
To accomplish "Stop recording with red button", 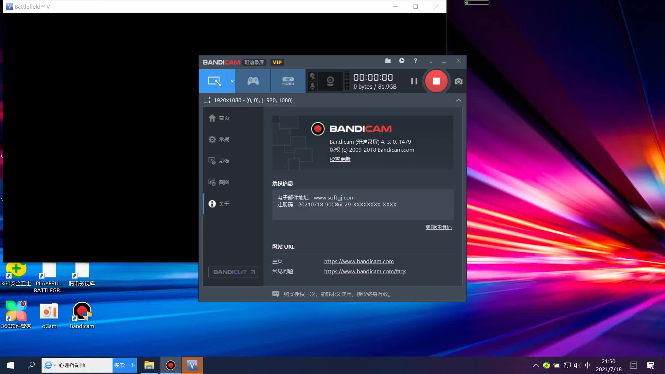I will (x=436, y=81).
